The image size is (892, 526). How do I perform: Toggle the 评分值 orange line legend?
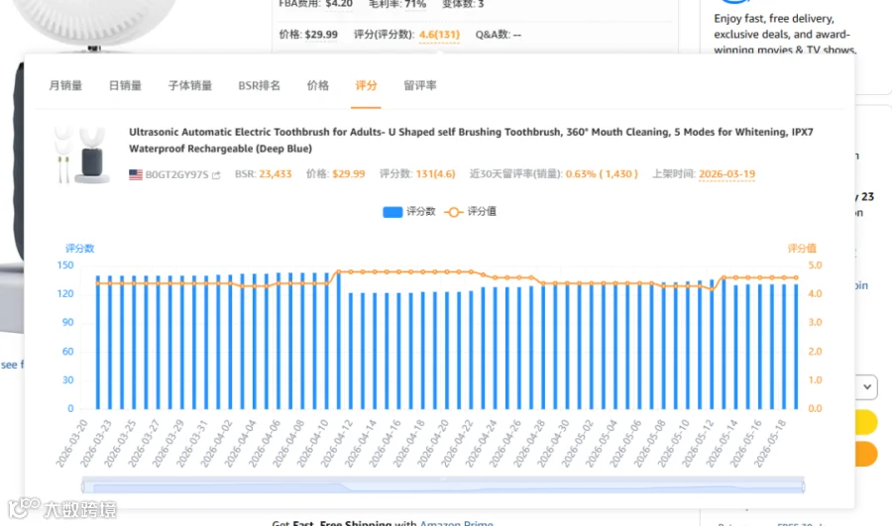pyautogui.click(x=470, y=212)
